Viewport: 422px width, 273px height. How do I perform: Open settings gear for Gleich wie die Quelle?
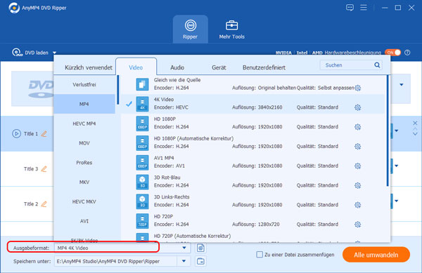point(358,88)
